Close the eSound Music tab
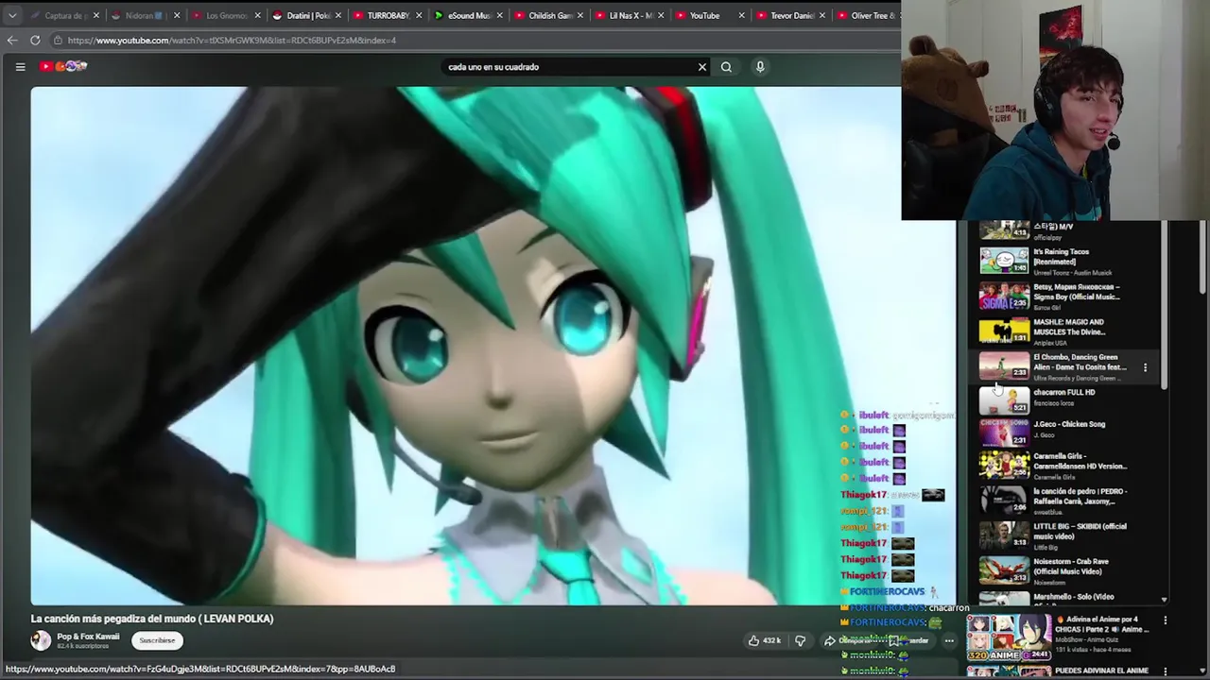Image resolution: width=1210 pixels, height=680 pixels. click(x=499, y=15)
